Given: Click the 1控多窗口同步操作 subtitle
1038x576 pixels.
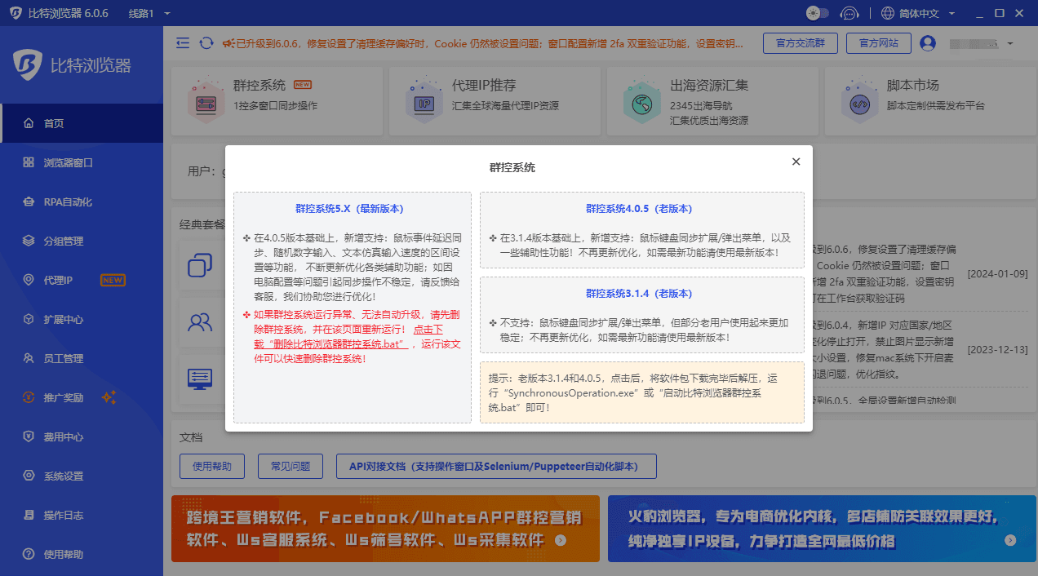Looking at the screenshot, I should coord(275,106).
